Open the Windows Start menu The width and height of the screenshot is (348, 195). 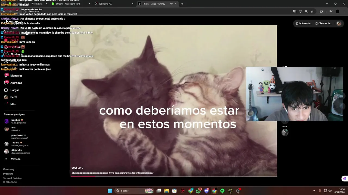click(x=110, y=191)
